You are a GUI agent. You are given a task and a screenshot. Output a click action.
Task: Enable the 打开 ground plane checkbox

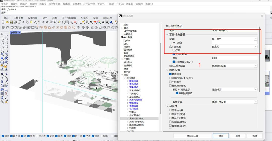[x=174, y=50]
